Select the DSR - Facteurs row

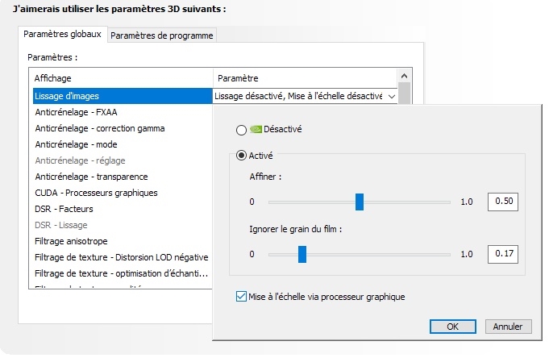64,209
